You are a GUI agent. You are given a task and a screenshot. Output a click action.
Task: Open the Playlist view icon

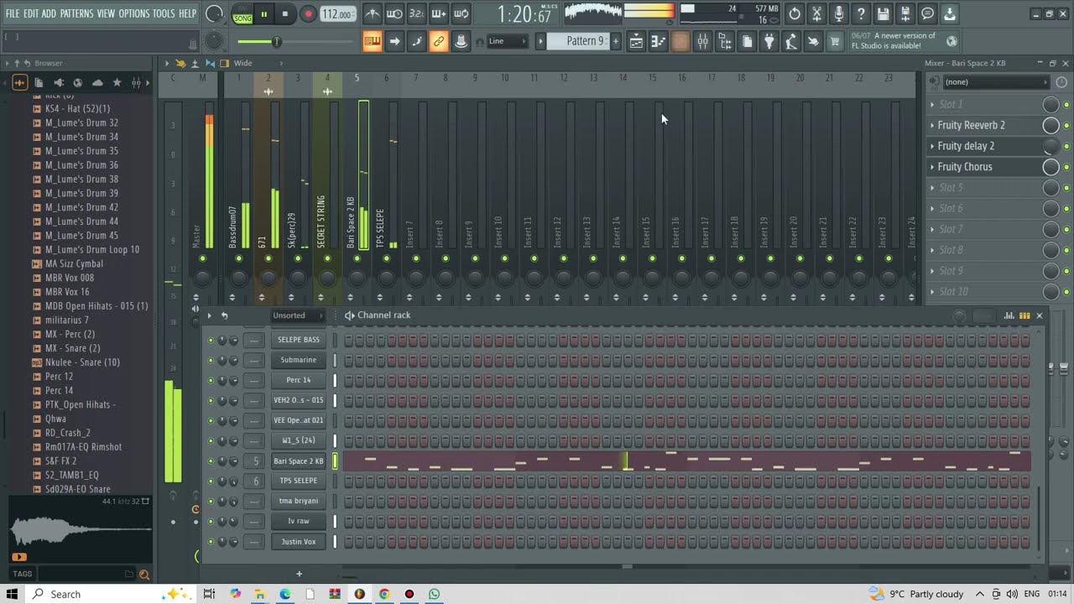click(x=636, y=41)
